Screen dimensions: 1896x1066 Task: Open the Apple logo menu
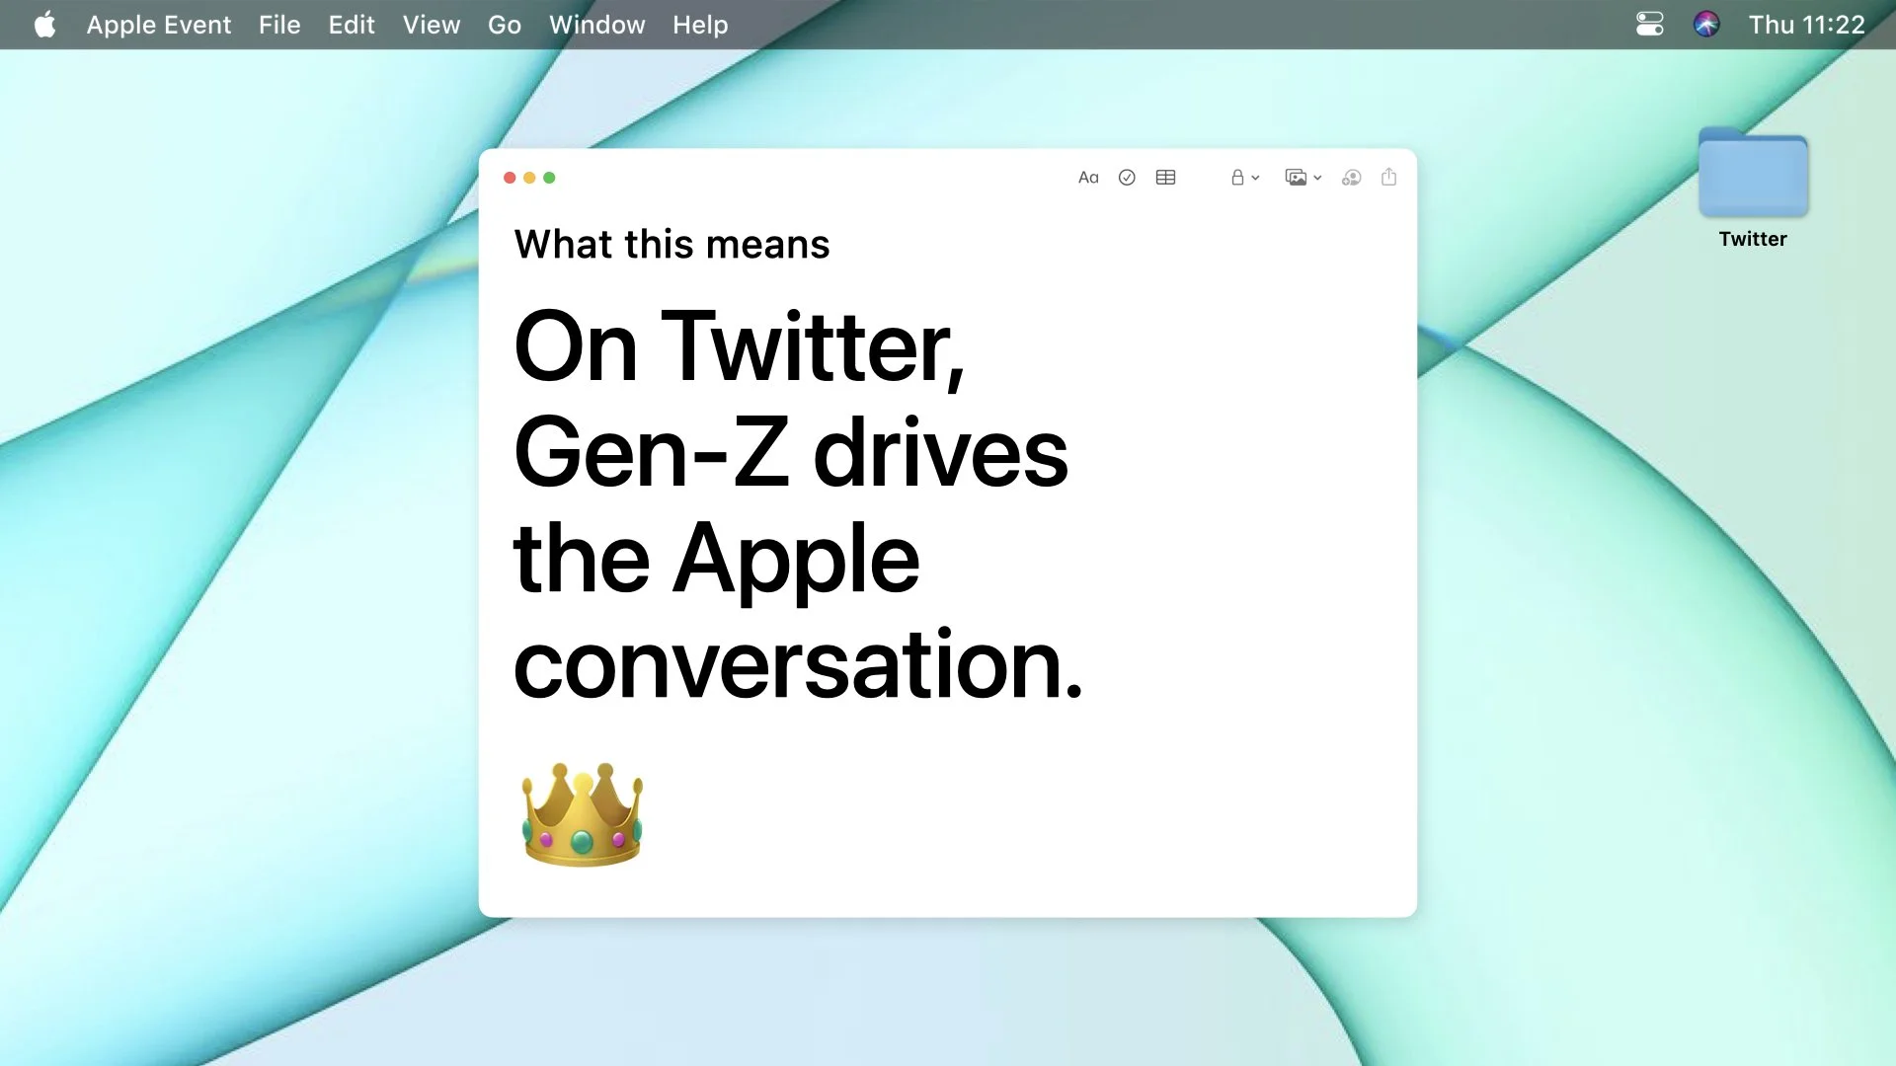click(x=44, y=25)
